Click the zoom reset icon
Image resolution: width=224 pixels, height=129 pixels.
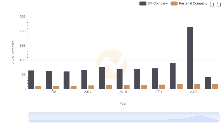point(219,4)
